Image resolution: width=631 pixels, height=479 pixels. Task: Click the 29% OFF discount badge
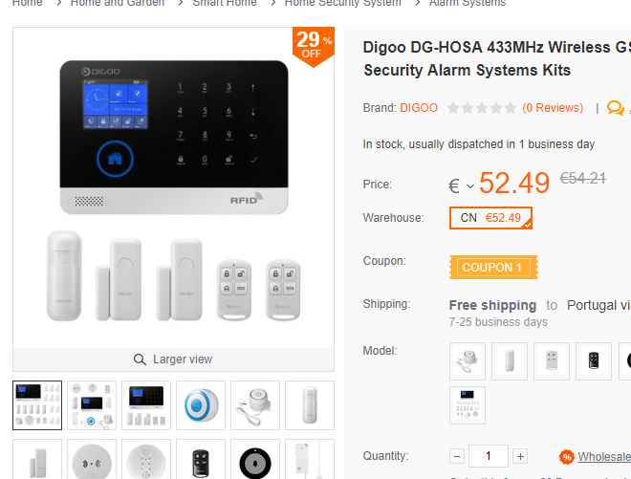[314, 46]
